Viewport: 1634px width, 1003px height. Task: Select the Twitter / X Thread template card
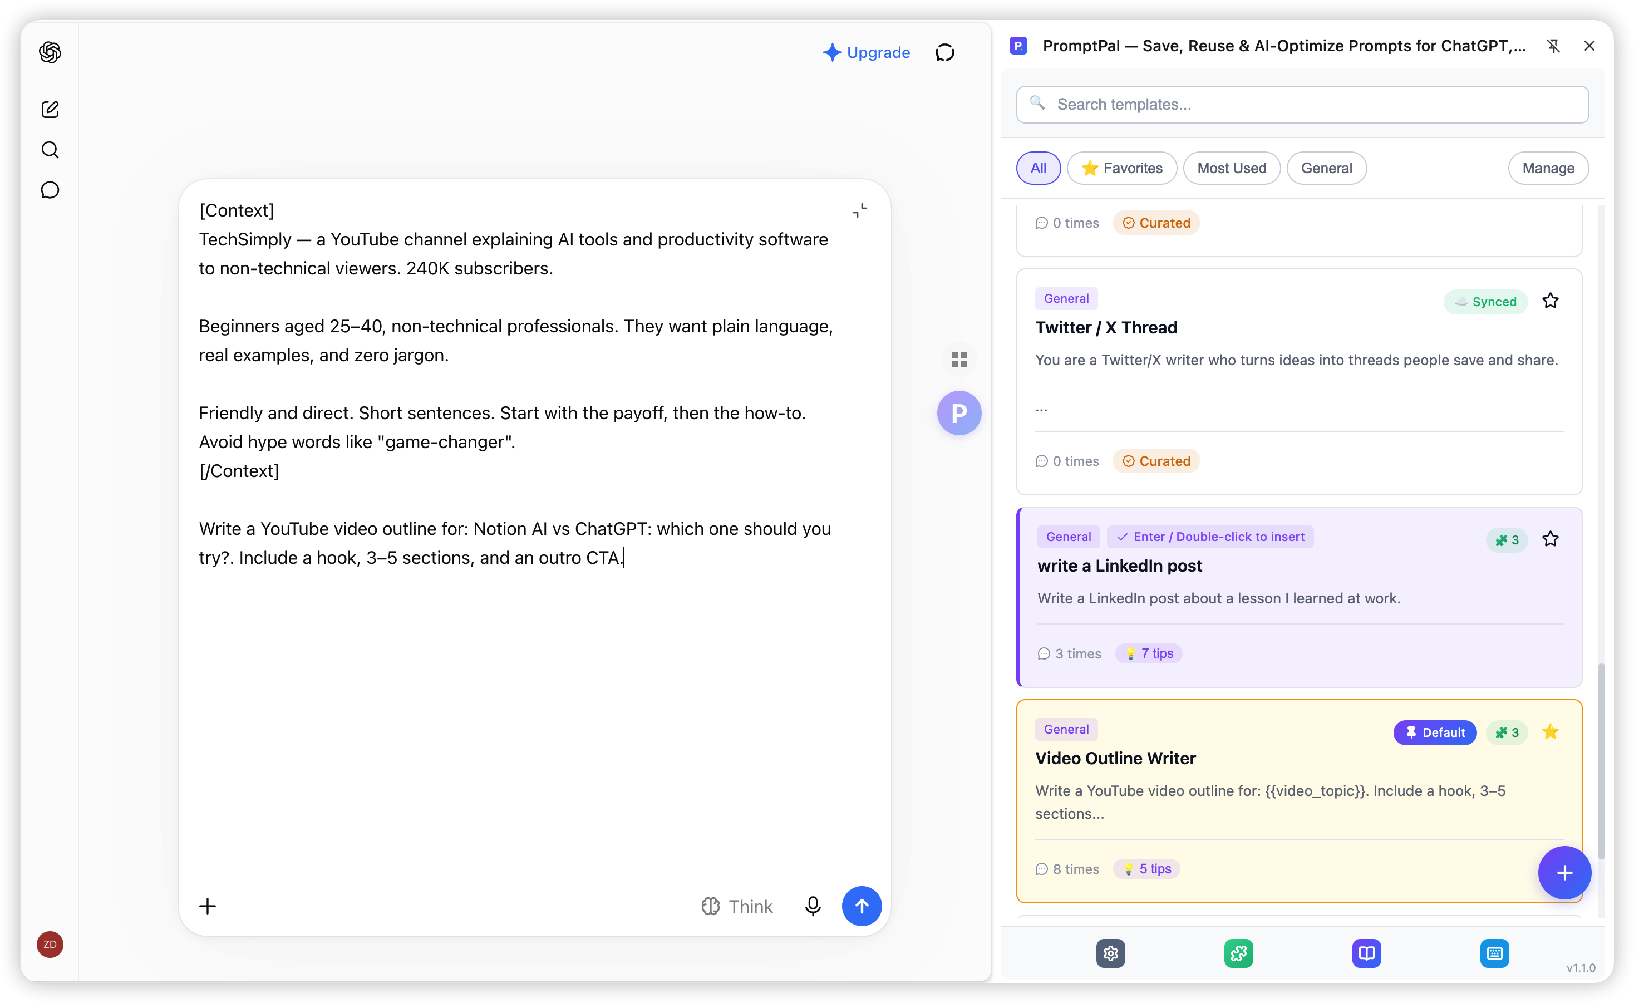pyautogui.click(x=1298, y=382)
